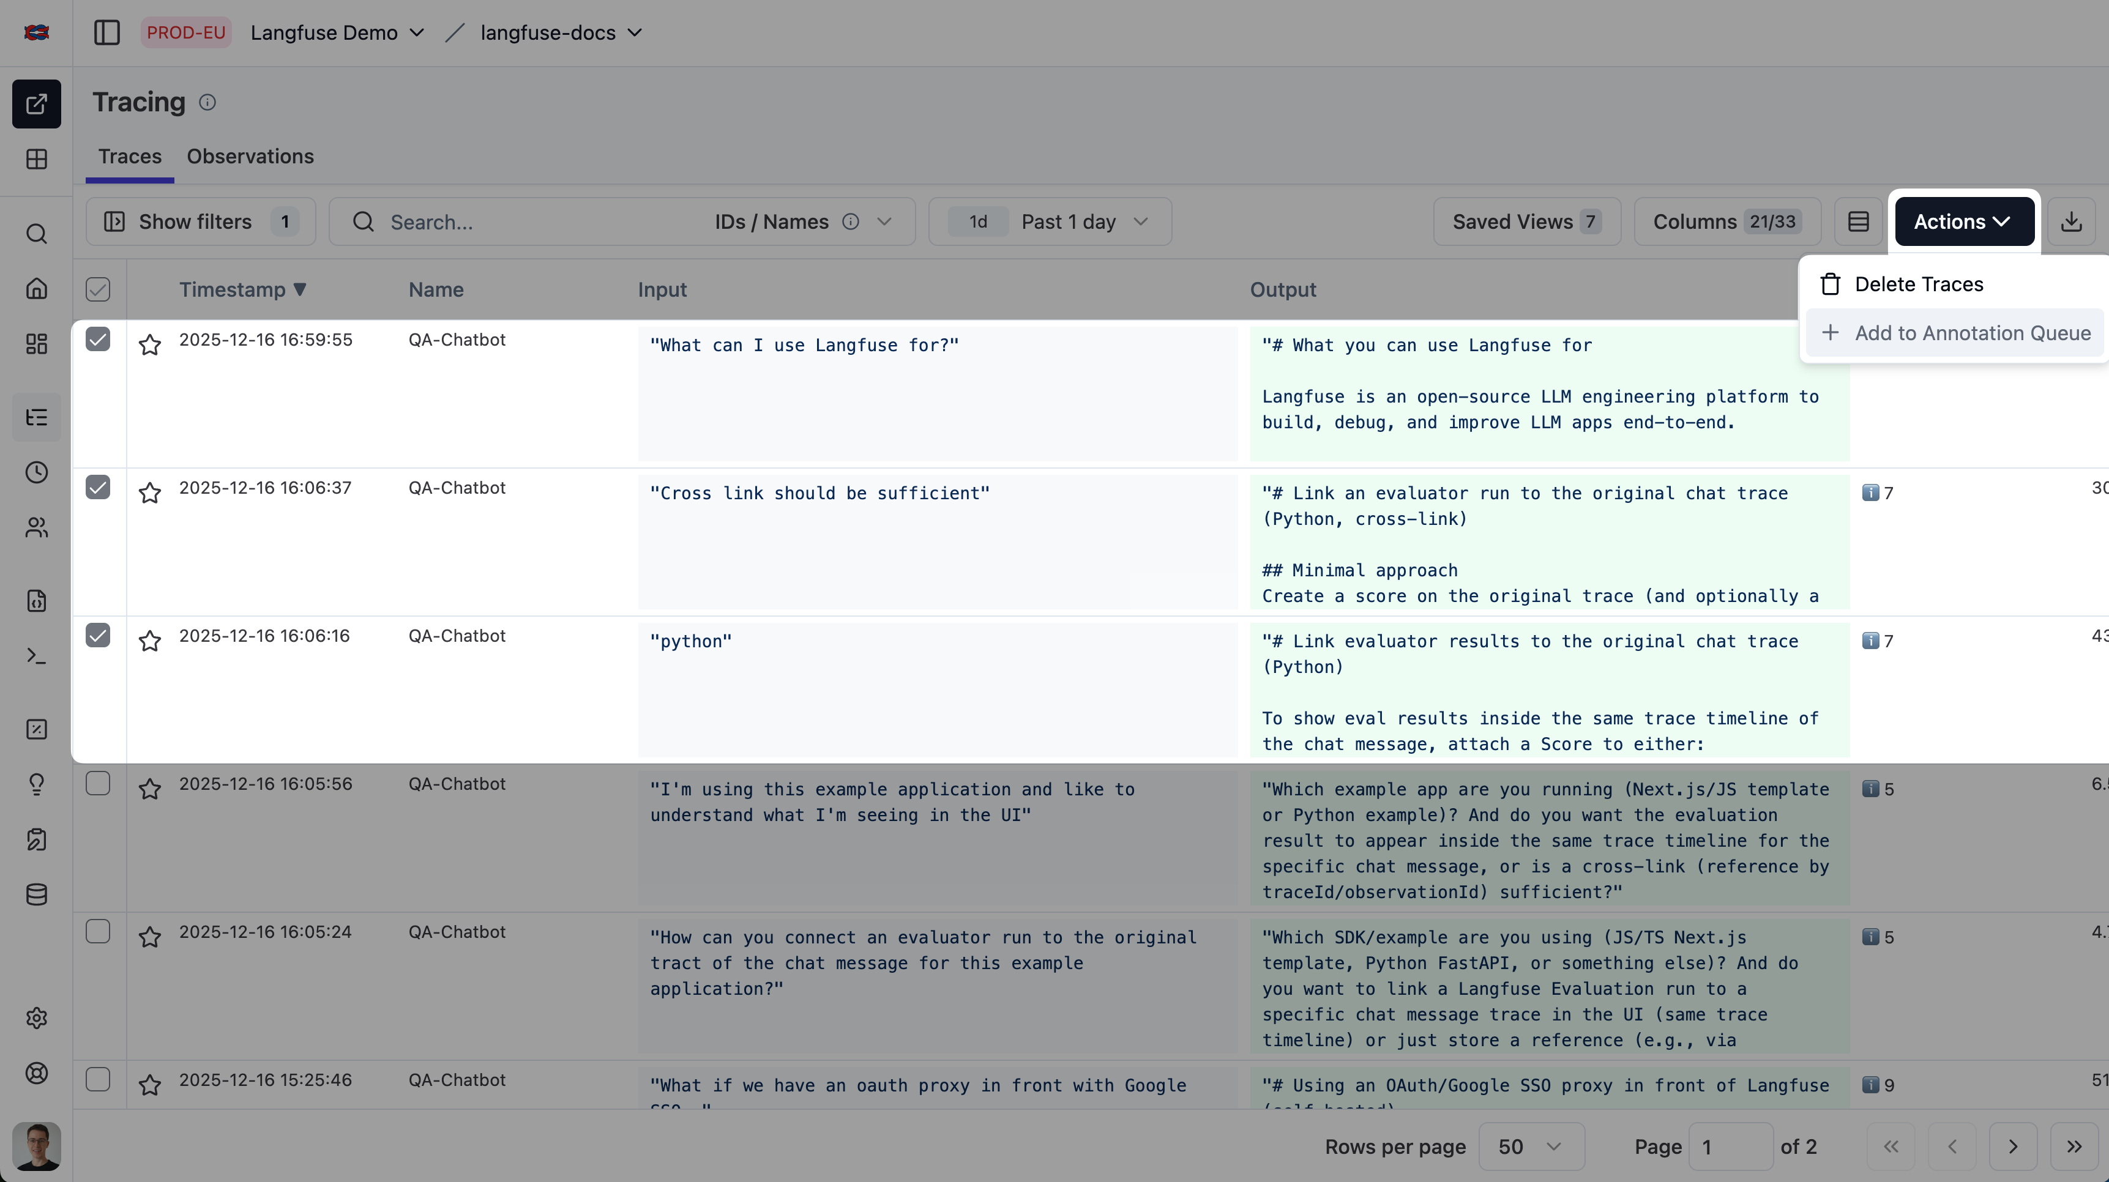The image size is (2109, 1182).
Task: Switch to the Observations tab
Action: [x=250, y=157]
